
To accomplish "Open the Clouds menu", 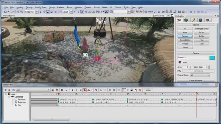I will [118, 8].
